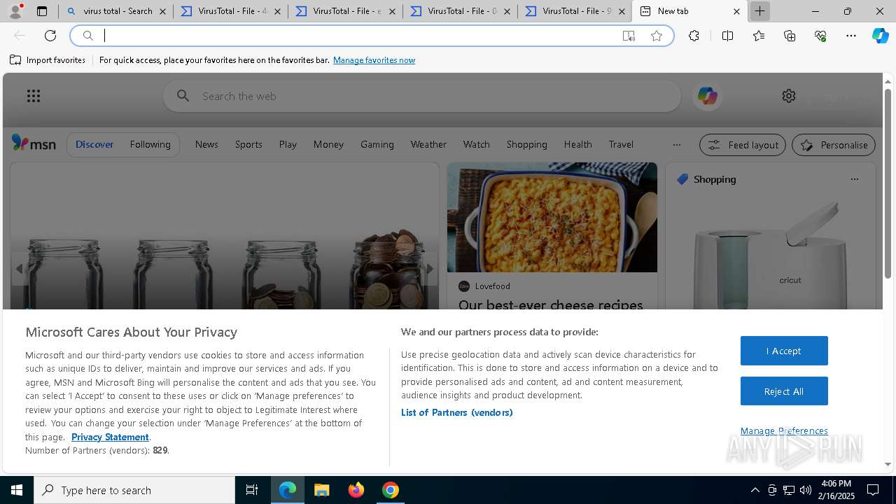
Task: Open the taskbar clock and date
Action: coord(836,490)
